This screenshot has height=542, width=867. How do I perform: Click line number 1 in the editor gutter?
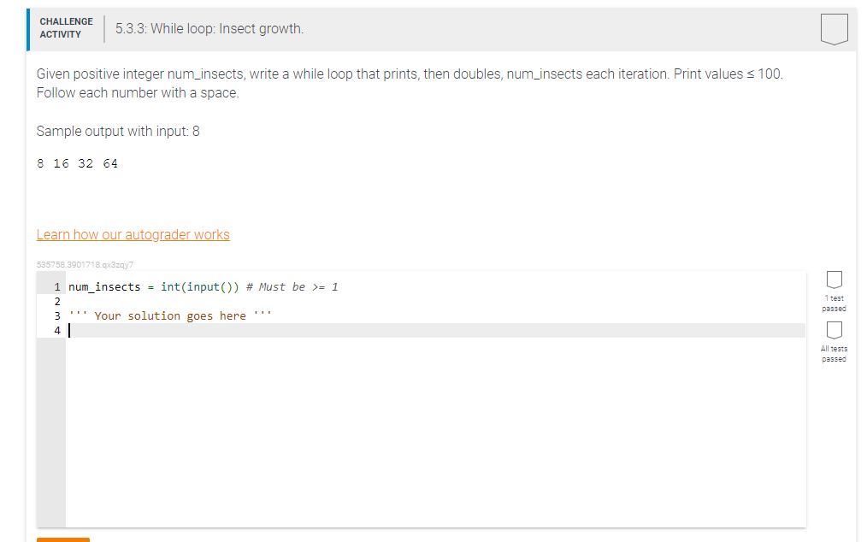(x=56, y=286)
